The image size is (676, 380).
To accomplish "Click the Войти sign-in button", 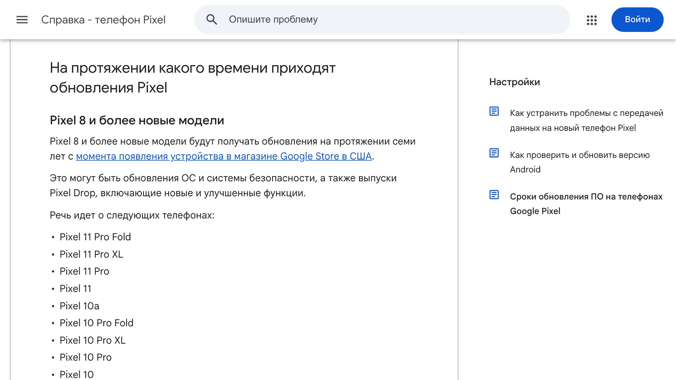I will click(637, 19).
